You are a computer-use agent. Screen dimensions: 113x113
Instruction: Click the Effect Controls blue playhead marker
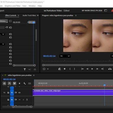(34, 22)
